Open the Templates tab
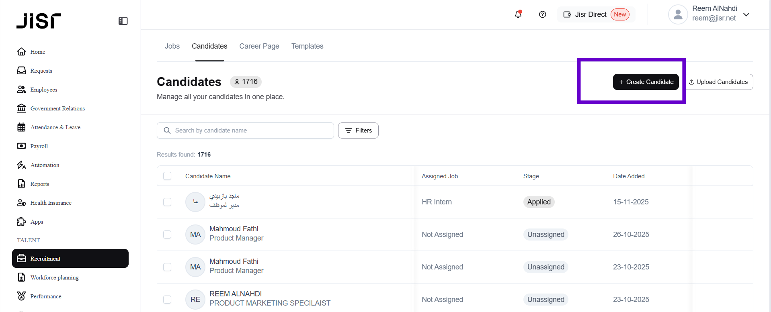The width and height of the screenshot is (771, 312). (x=307, y=46)
